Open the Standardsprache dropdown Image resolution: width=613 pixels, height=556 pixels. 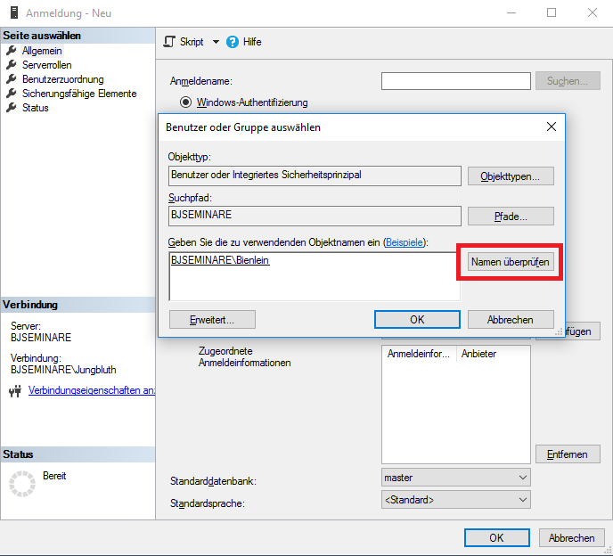point(456,500)
